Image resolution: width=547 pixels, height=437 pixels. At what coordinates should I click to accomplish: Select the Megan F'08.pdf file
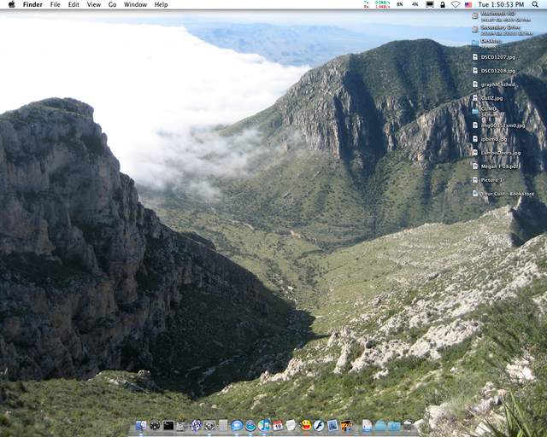[x=495, y=166]
